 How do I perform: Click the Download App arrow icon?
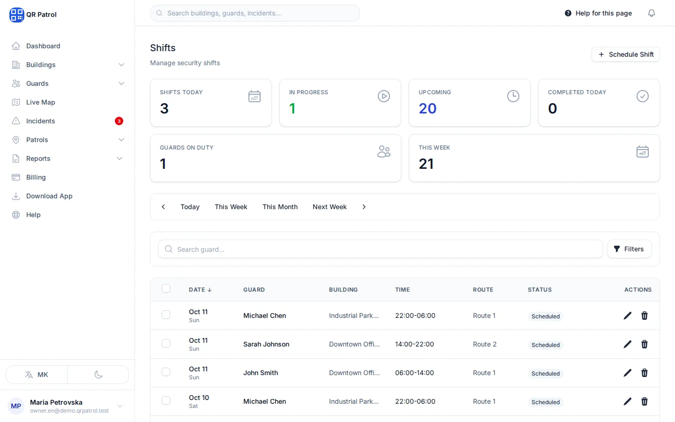click(x=16, y=196)
